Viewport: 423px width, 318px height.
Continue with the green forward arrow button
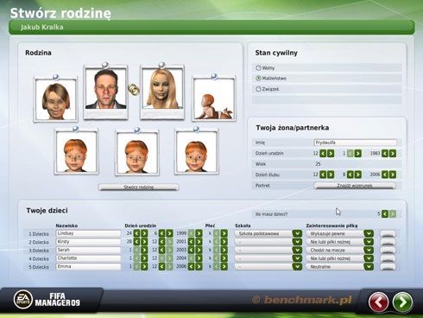coord(402,302)
